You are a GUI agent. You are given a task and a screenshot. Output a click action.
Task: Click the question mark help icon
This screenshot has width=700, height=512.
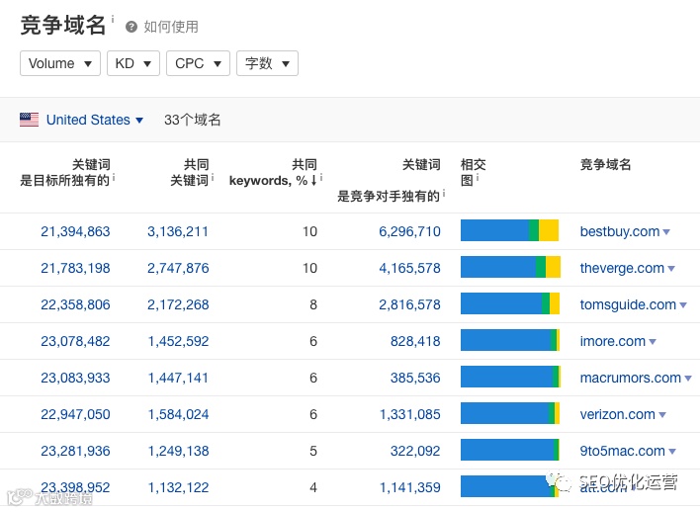(131, 28)
